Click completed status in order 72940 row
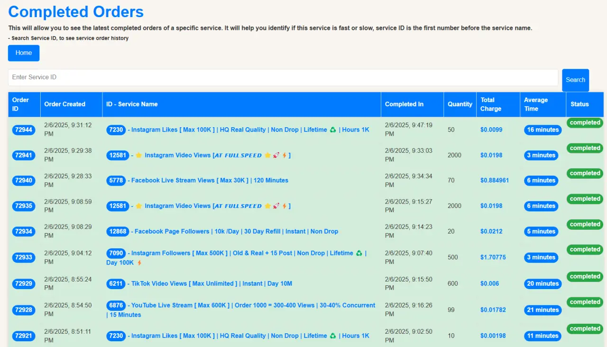Image resolution: width=607 pixels, height=347 pixels. tap(585, 174)
